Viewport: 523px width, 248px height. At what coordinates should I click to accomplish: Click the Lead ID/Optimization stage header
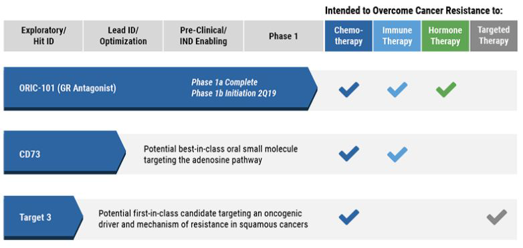[x=123, y=36]
